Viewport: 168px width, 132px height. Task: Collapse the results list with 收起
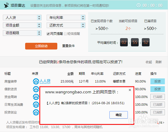[x=149, y=62]
